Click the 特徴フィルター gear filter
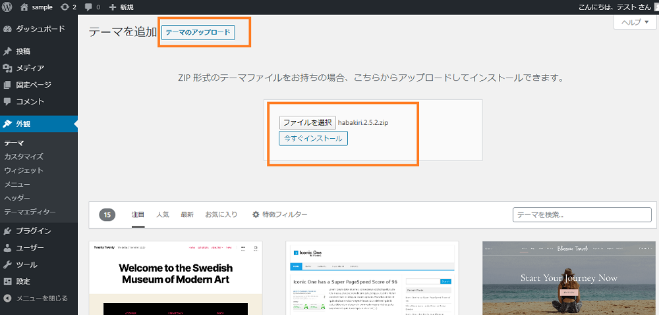Screen dimensions: 659x315 [x=279, y=214]
